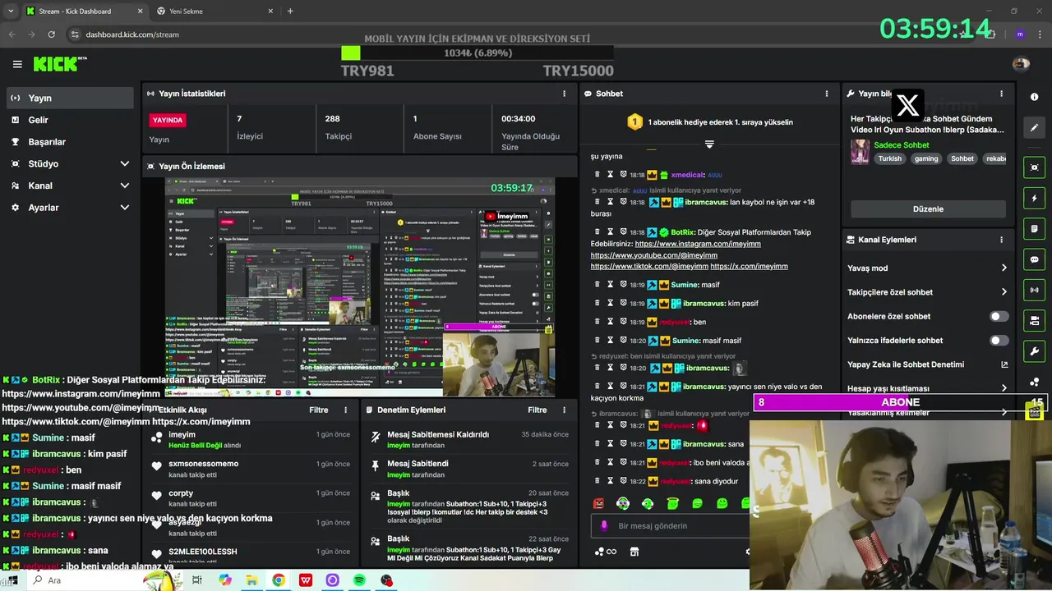Open File Explorer from the taskbar

pos(251,580)
